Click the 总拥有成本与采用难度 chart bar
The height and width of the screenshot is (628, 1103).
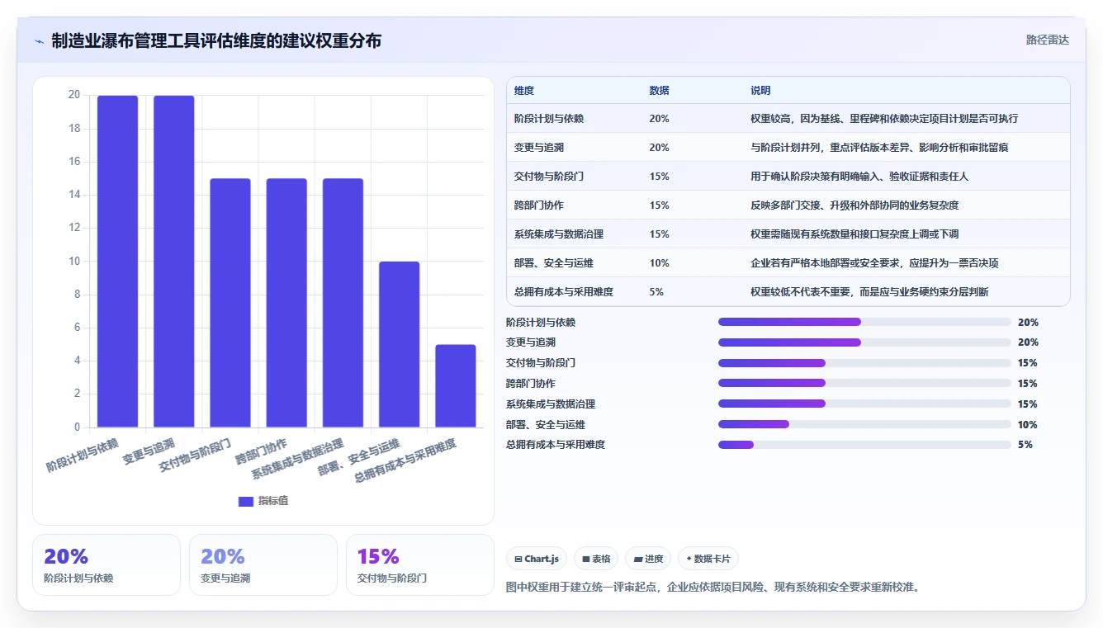pyautogui.click(x=456, y=386)
